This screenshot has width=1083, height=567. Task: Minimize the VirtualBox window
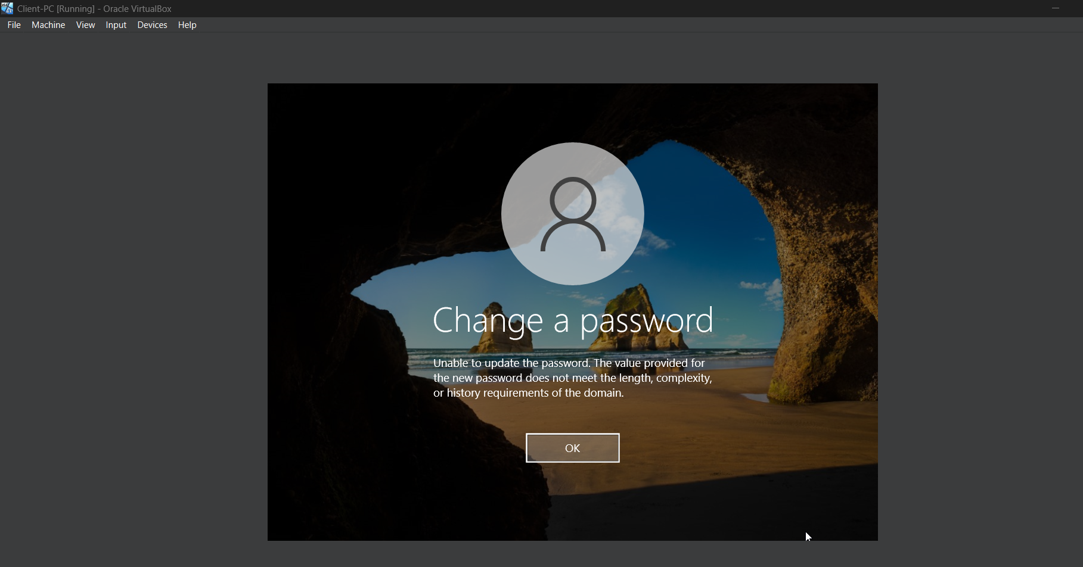[1056, 8]
